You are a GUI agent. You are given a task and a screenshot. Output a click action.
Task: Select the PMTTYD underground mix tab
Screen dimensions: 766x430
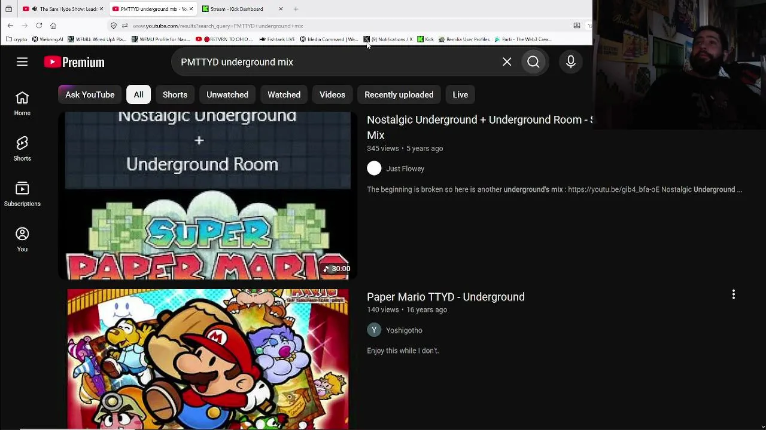(153, 9)
